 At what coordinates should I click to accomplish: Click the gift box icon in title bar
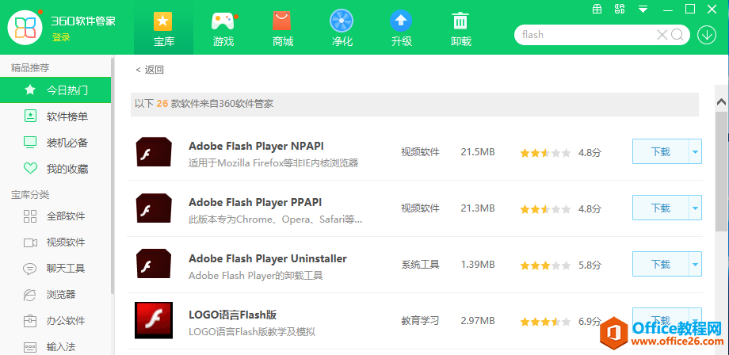pyautogui.click(x=597, y=9)
